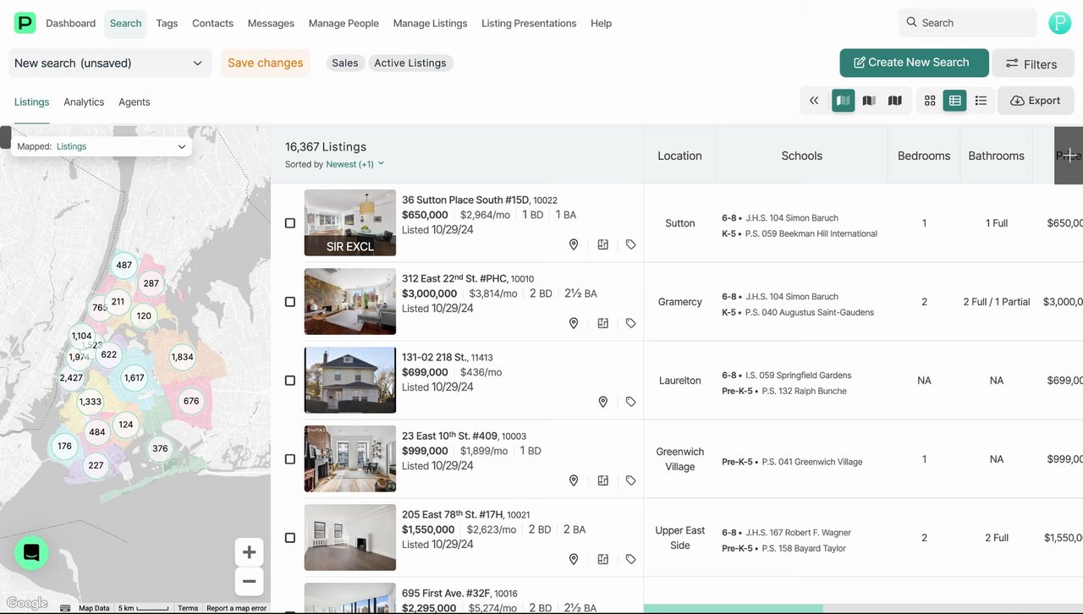Click Report a map error link

pos(236,608)
